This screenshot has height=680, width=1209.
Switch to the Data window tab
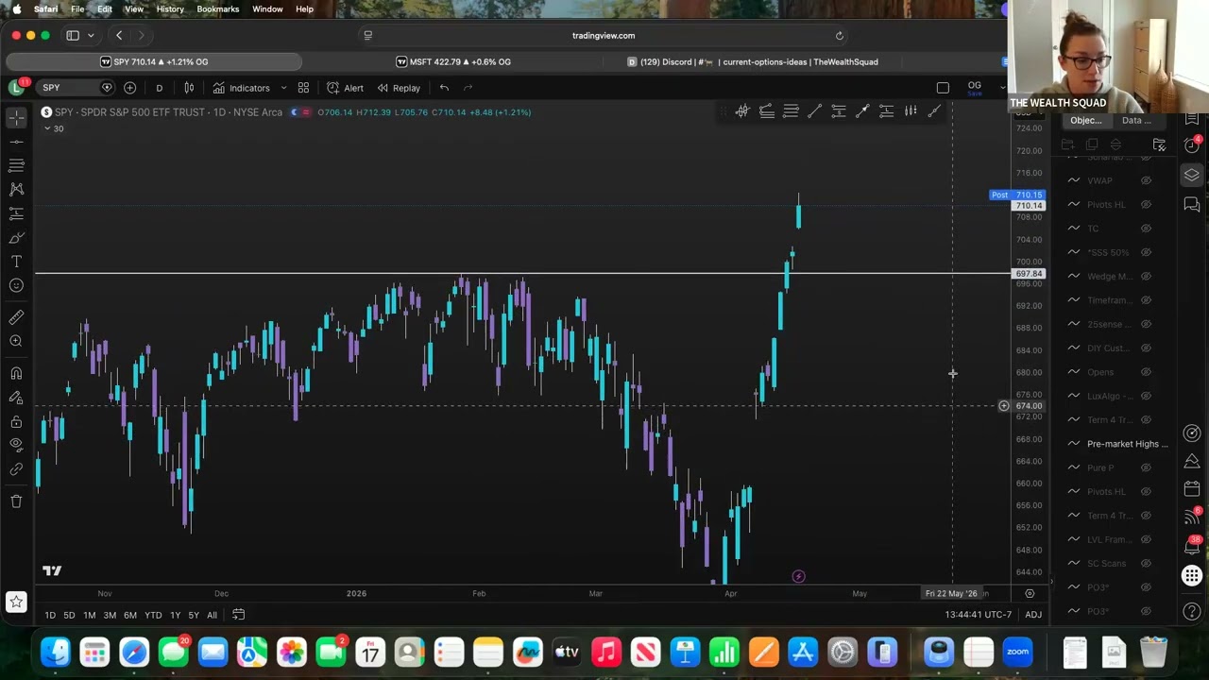pyautogui.click(x=1136, y=120)
